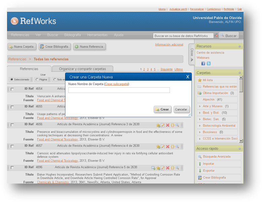Open the Twitter icon in Recursos

click(x=209, y=63)
